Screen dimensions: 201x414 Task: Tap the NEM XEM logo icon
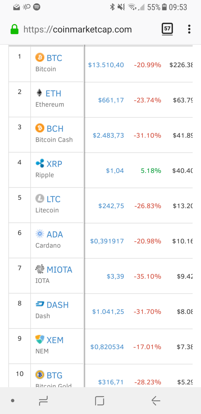40,339
